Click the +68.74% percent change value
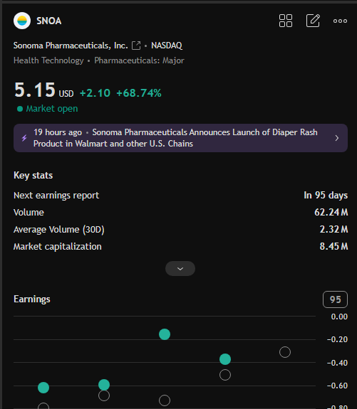Viewport: 357px width, 409px height. tap(139, 93)
